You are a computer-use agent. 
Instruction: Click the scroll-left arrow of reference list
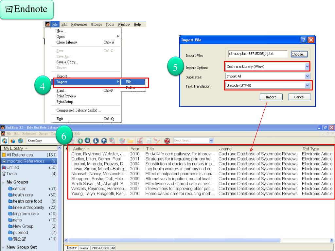(x=66, y=240)
